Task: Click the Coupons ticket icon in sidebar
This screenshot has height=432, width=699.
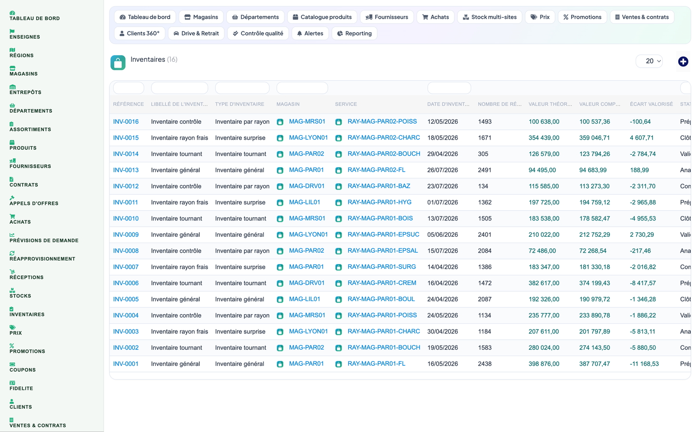Action: pyautogui.click(x=12, y=364)
